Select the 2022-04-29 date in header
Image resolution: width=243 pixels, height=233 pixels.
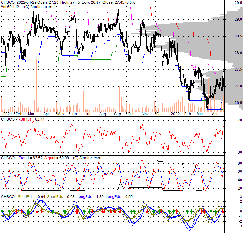tap(27, 2)
